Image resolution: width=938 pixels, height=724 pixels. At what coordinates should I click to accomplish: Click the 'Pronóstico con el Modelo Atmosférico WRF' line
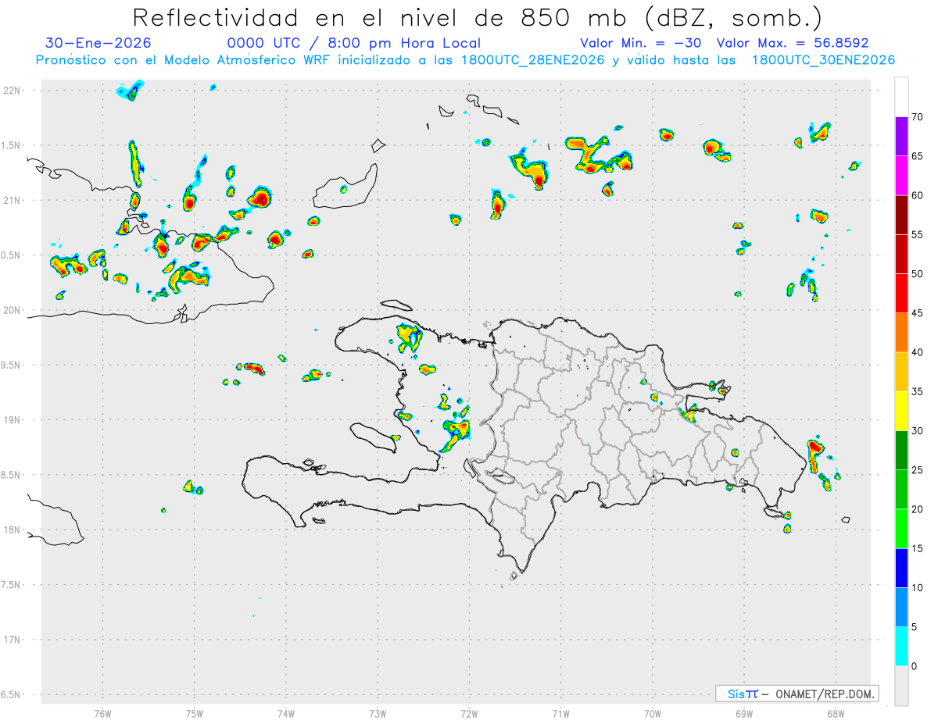[x=465, y=60]
